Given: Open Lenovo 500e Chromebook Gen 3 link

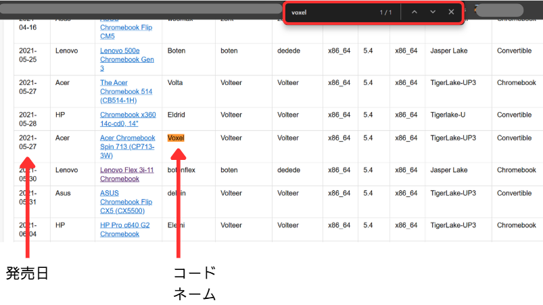Looking at the screenshot, I should (x=126, y=59).
